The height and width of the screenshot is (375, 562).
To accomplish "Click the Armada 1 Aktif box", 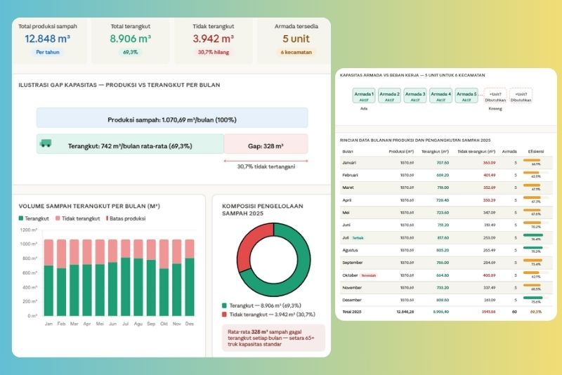I will click(363, 96).
